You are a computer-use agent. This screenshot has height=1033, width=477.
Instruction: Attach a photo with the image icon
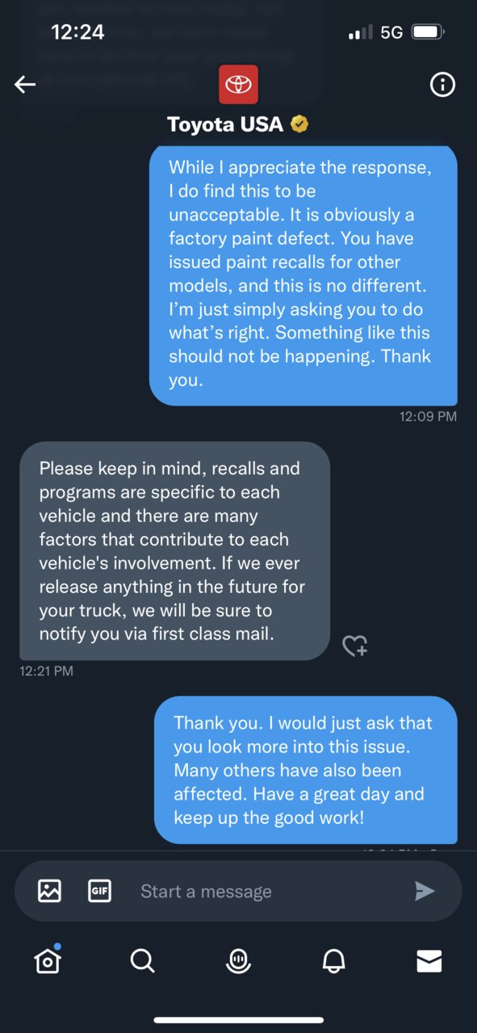pyautogui.click(x=50, y=891)
